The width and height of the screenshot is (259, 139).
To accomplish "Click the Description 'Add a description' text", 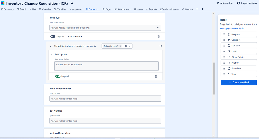I will tap(62, 59).
